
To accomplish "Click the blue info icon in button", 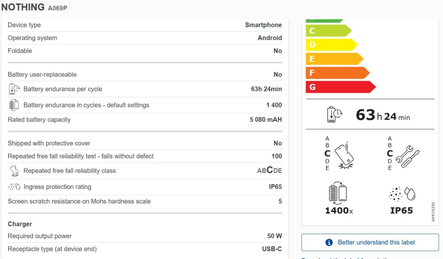I will pyautogui.click(x=329, y=243).
